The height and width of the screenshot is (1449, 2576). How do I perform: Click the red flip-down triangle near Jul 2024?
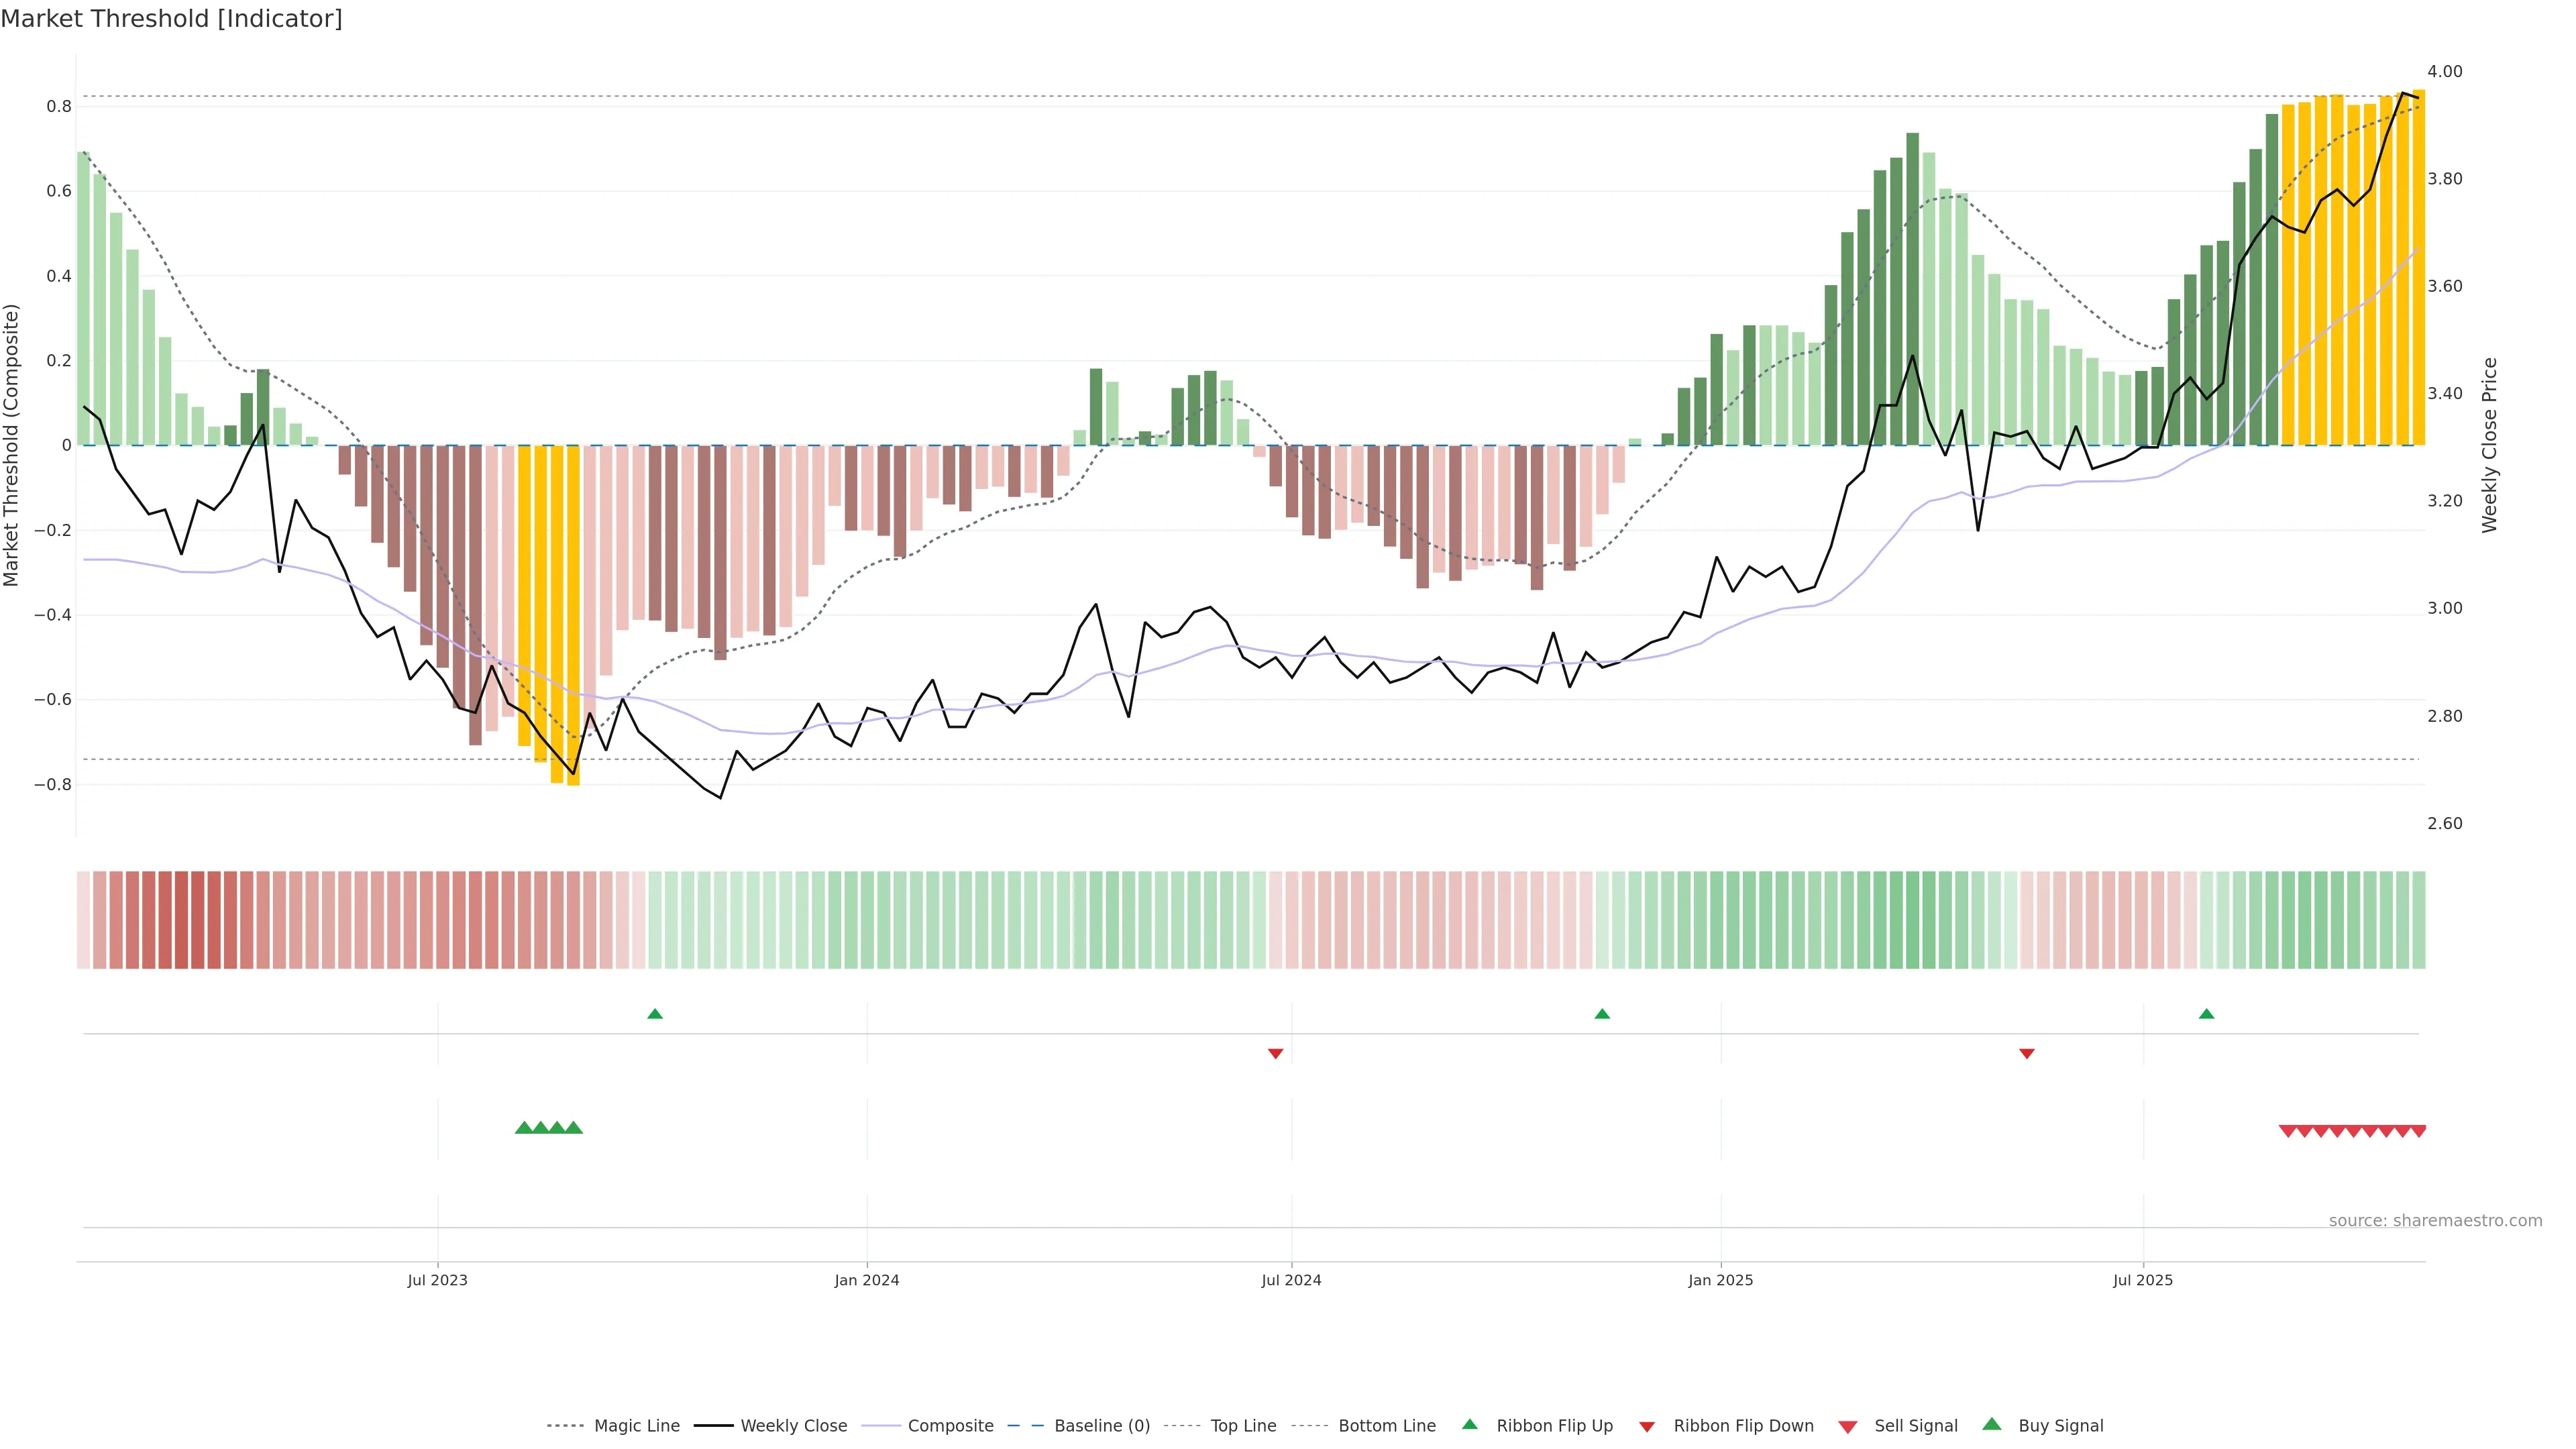(x=1275, y=1054)
